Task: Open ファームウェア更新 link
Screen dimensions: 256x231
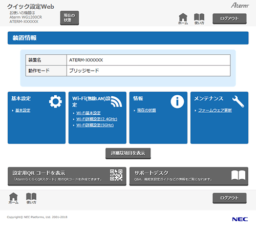Action: pos(215,111)
